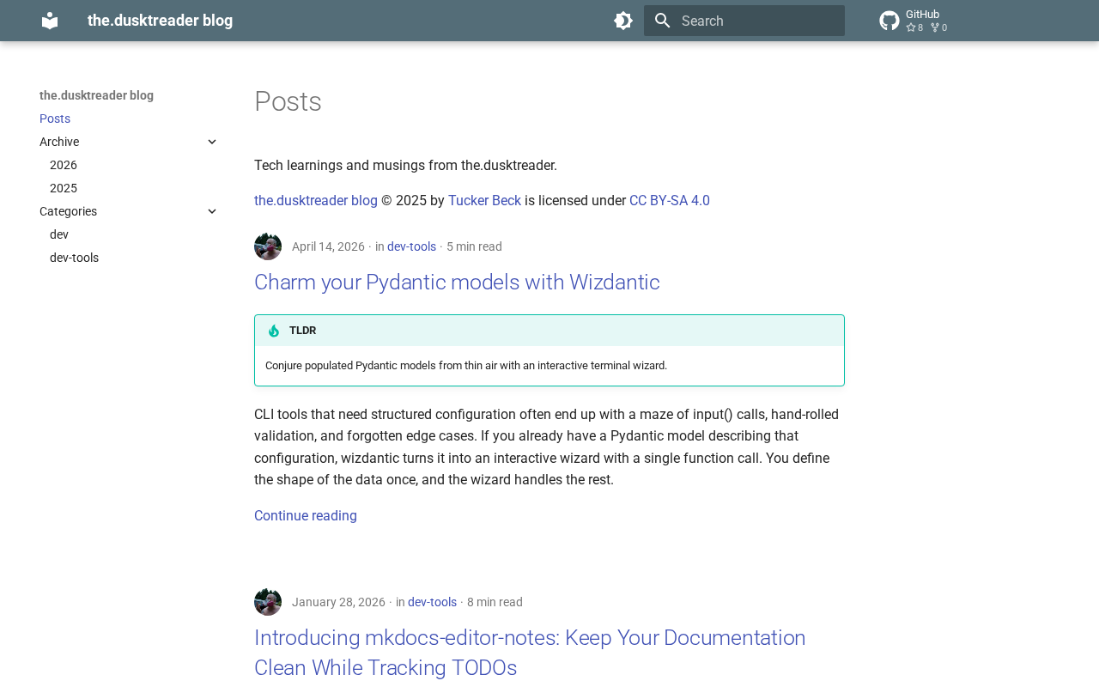1099x687 pixels.
Task: Click author avatar on January 28 post
Action: [268, 602]
